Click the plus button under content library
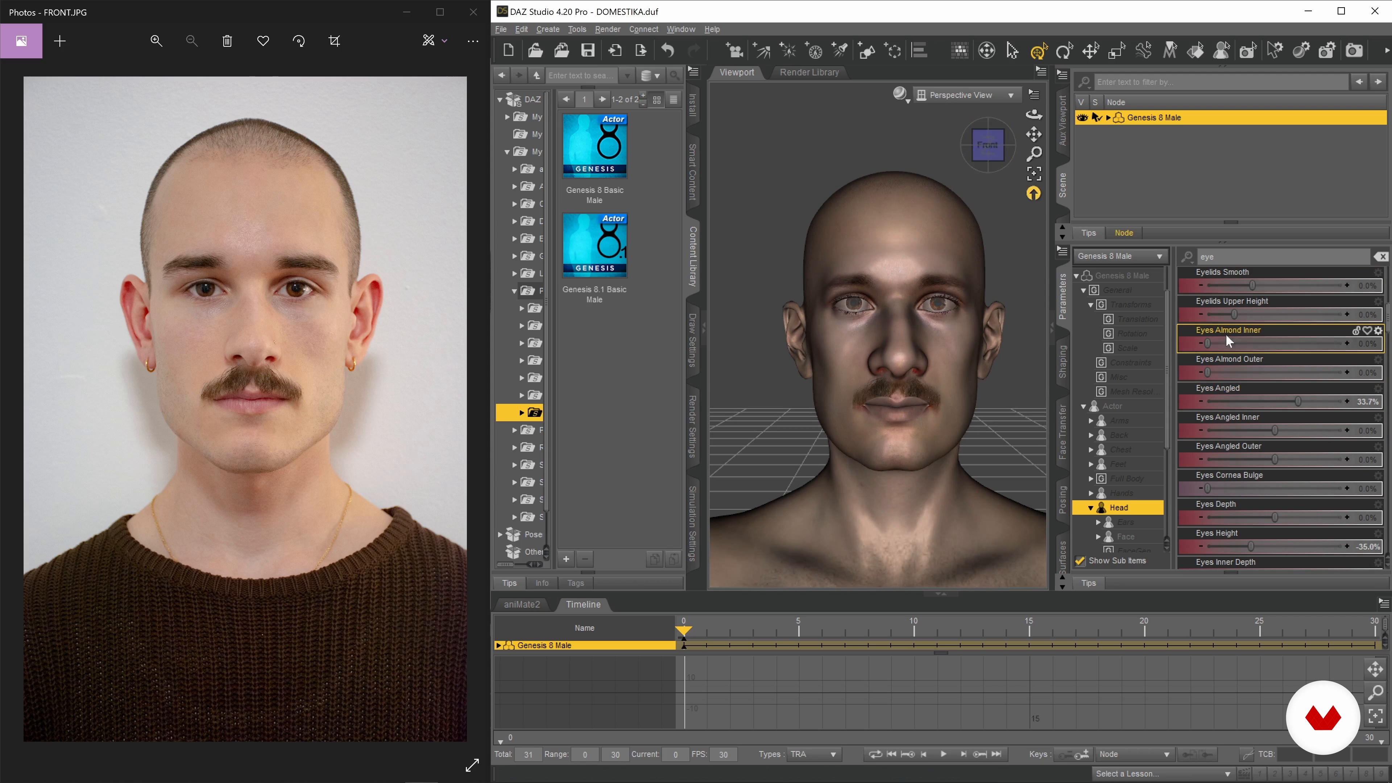This screenshot has width=1392, height=783. [x=566, y=559]
